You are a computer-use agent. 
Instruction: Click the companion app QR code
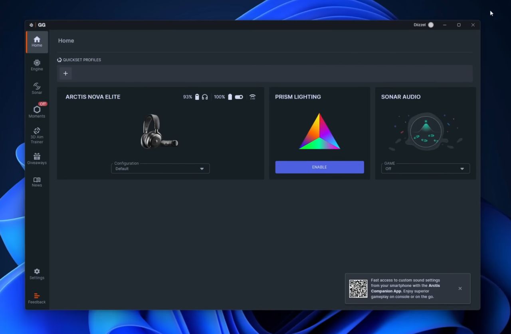click(x=358, y=288)
